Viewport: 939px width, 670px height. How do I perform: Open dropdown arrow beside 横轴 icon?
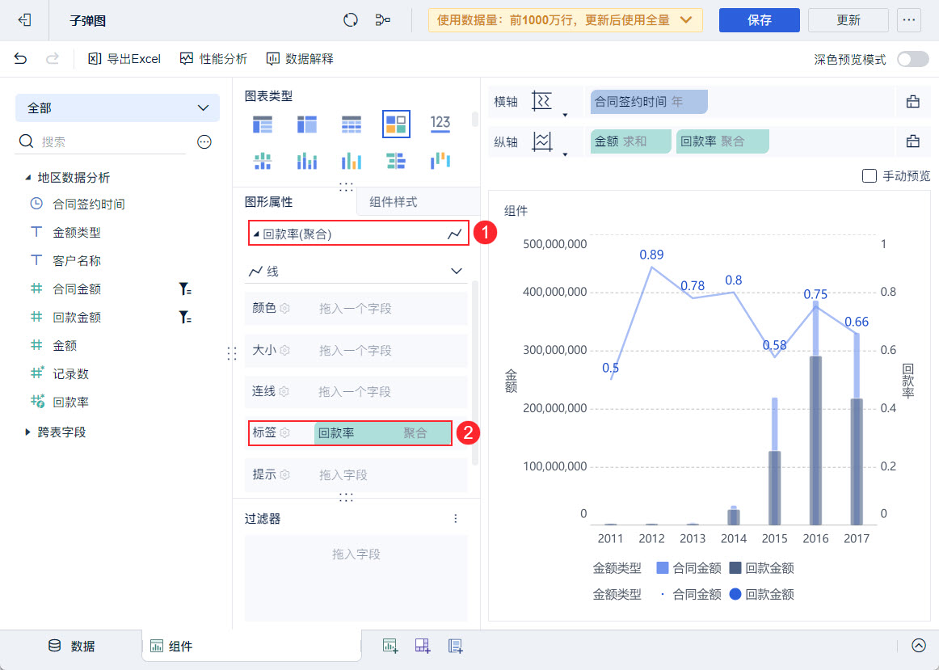[565, 115]
